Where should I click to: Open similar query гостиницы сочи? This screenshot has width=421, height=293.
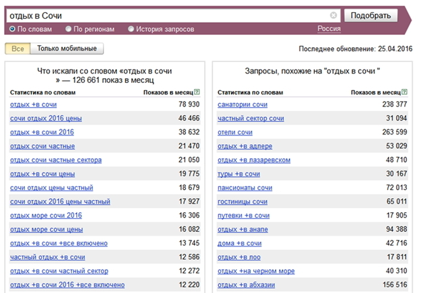click(243, 202)
